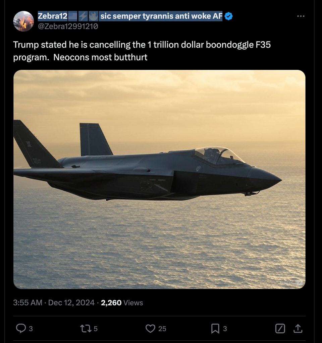Viewport: 322px width, 343px height.
Task: Click Zebra12's flaming profile avatar
Action: pyautogui.click(x=24, y=21)
